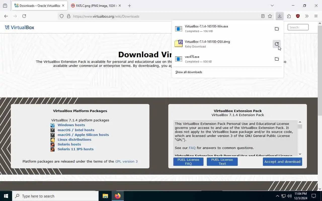
Task: Show more tools overflow chevron
Action: click(307, 16)
